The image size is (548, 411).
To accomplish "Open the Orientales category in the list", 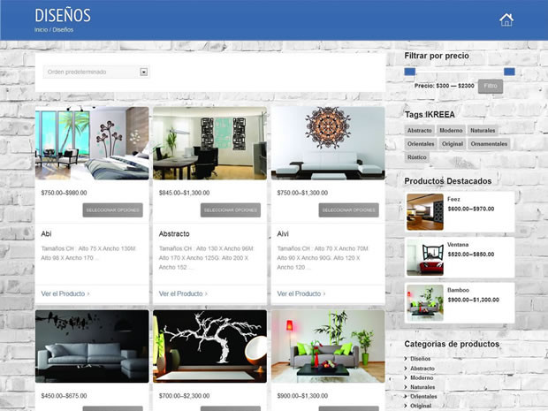I will point(423,397).
